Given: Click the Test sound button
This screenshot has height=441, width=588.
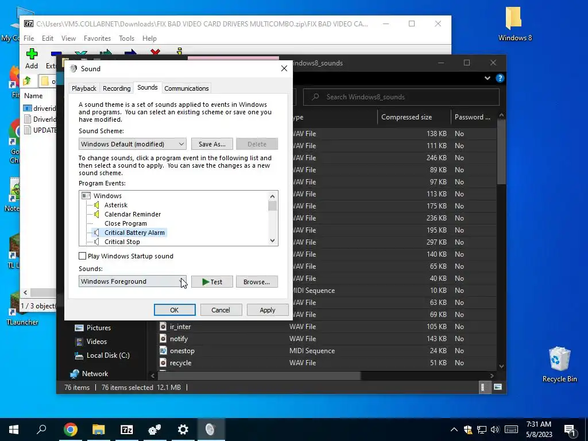Looking at the screenshot, I should tap(212, 281).
